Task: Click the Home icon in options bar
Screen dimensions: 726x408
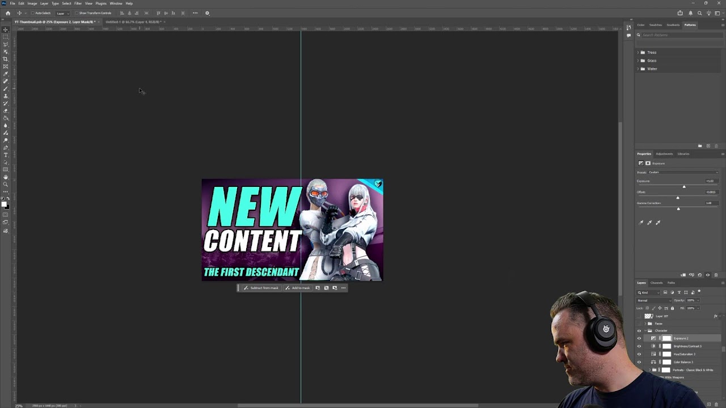Action: pyautogui.click(x=8, y=13)
